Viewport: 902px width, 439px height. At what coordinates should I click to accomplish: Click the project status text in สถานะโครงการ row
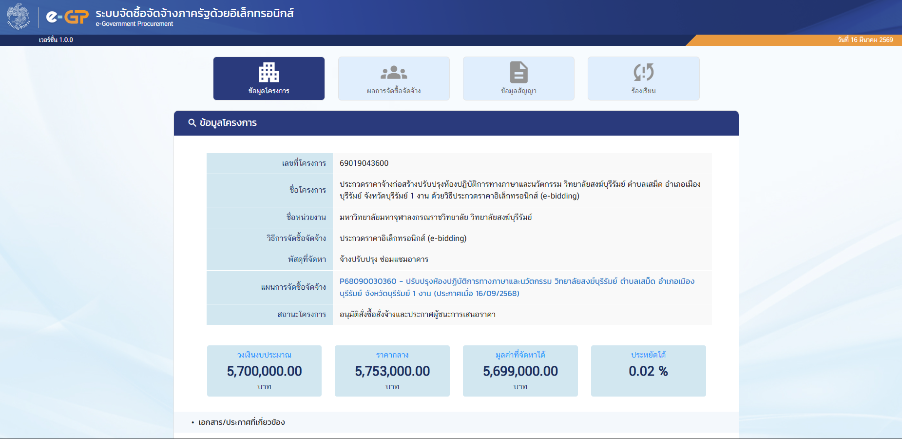417,315
